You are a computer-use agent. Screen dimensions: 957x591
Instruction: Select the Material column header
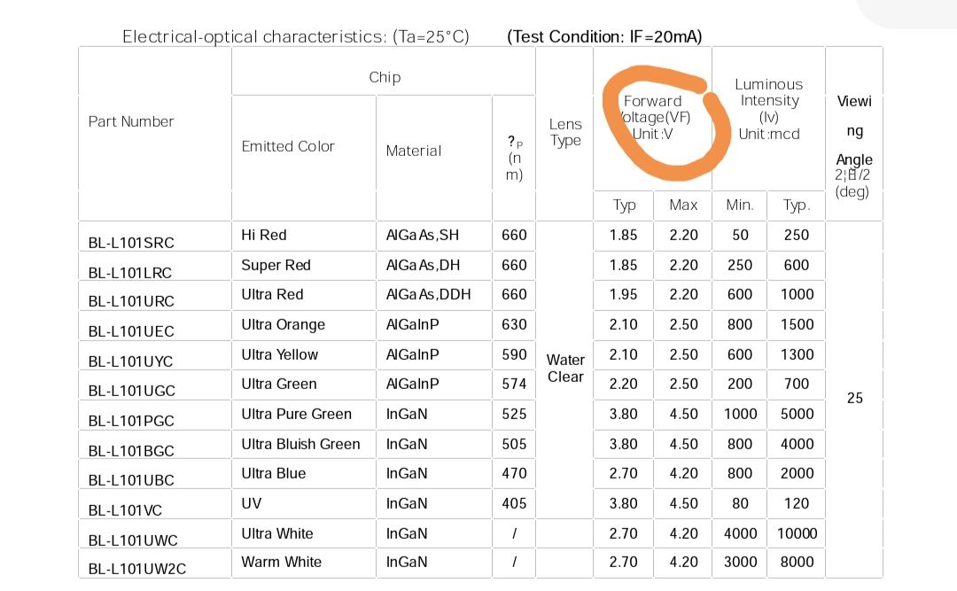414,151
